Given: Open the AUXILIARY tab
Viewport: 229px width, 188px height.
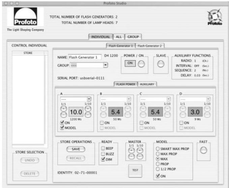Looking at the screenshot, I should (147, 85).
